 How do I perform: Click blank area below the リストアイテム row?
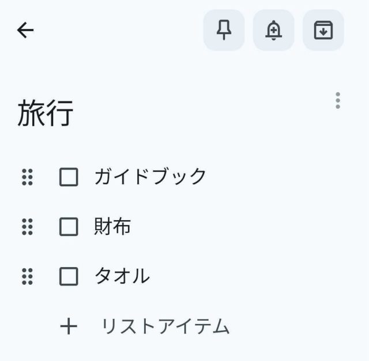184,351
